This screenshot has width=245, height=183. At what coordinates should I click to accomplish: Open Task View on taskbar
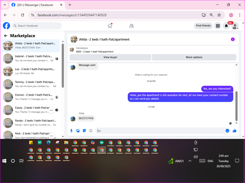22,161
